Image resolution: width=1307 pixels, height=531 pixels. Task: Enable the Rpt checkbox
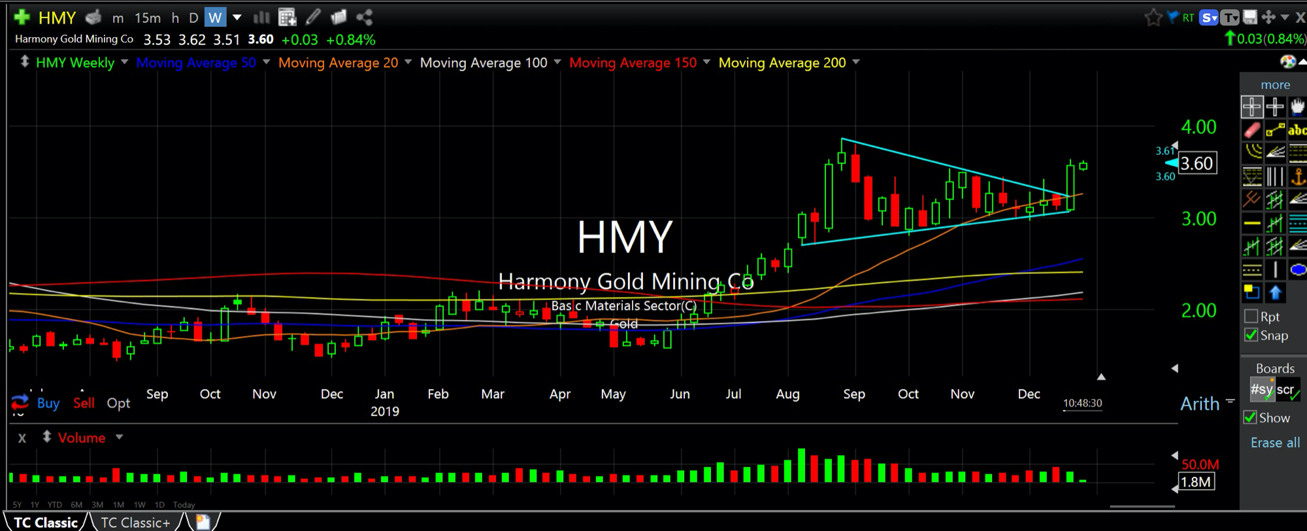(x=1251, y=317)
